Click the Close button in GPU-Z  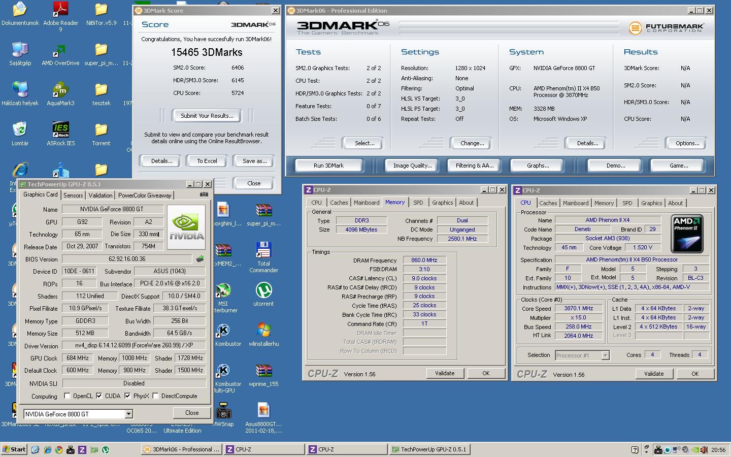pyautogui.click(x=191, y=413)
